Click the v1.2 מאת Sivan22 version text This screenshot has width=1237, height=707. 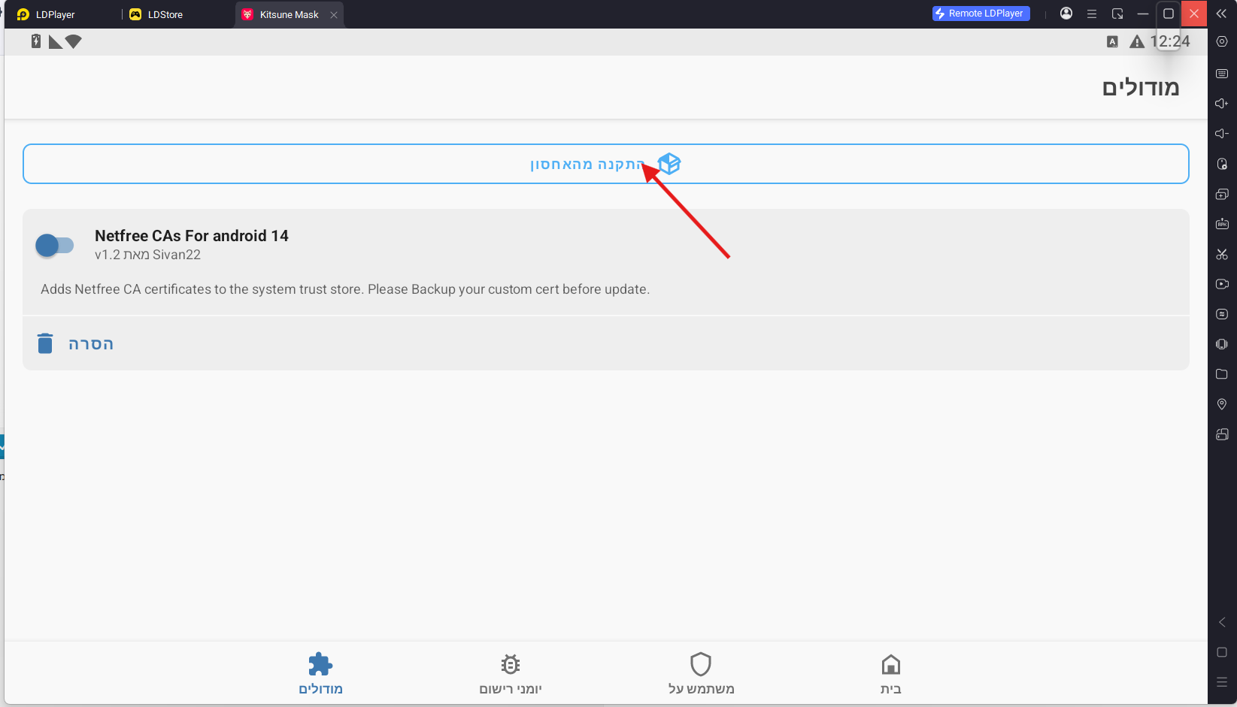(x=147, y=255)
